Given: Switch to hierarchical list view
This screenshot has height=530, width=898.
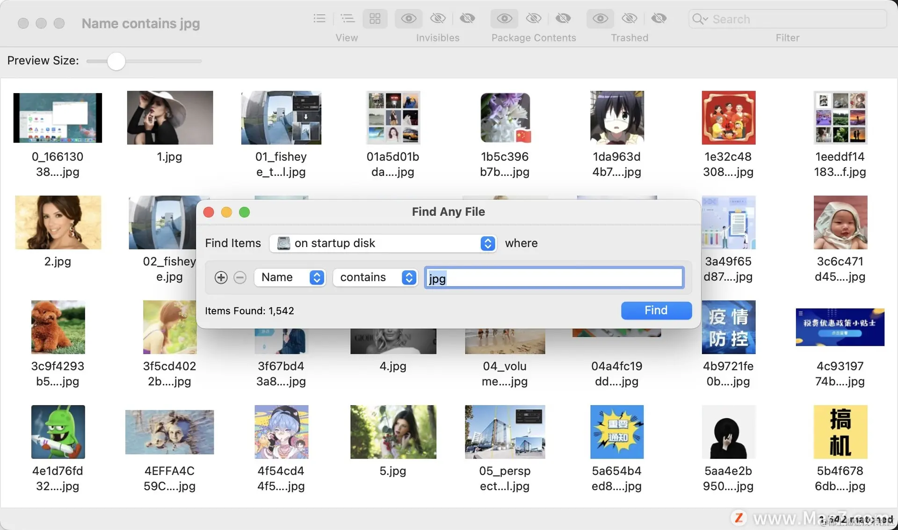Looking at the screenshot, I should coord(347,19).
